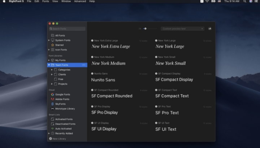This screenshot has height=148, width=260.
Task: Select the Adobe Fonts icon in sidebar
Action: click(x=52, y=99)
